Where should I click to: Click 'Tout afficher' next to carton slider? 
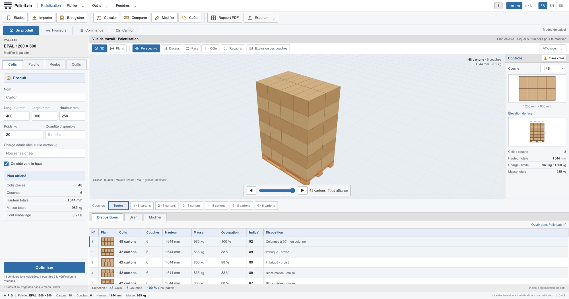338,190
